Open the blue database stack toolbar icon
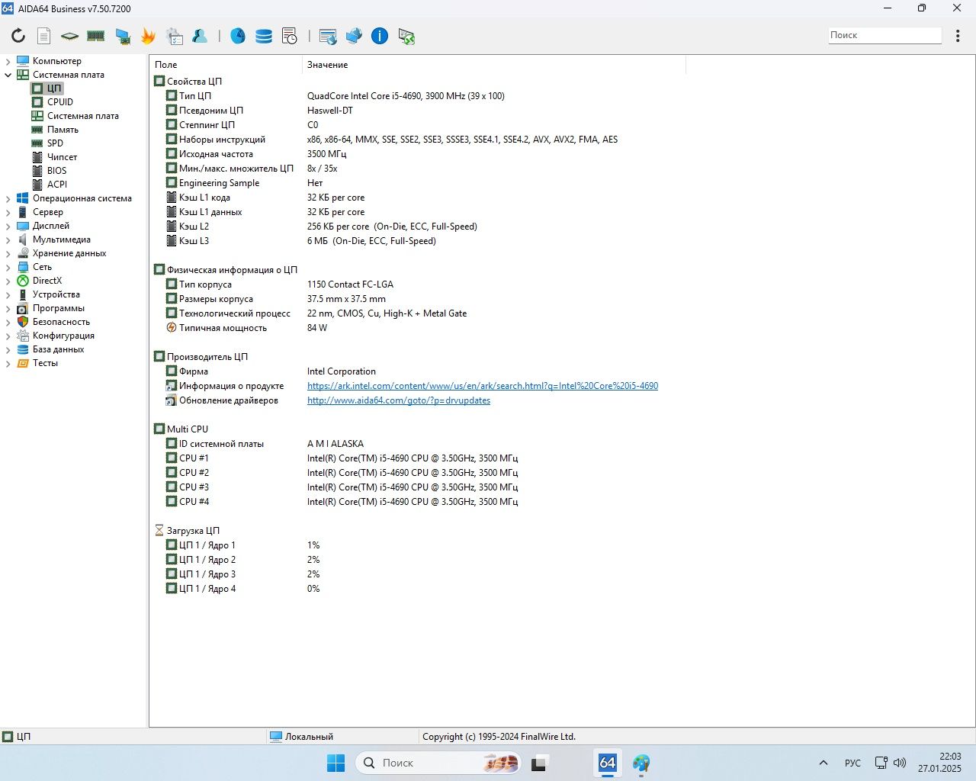This screenshot has height=781, width=976. 264,36
